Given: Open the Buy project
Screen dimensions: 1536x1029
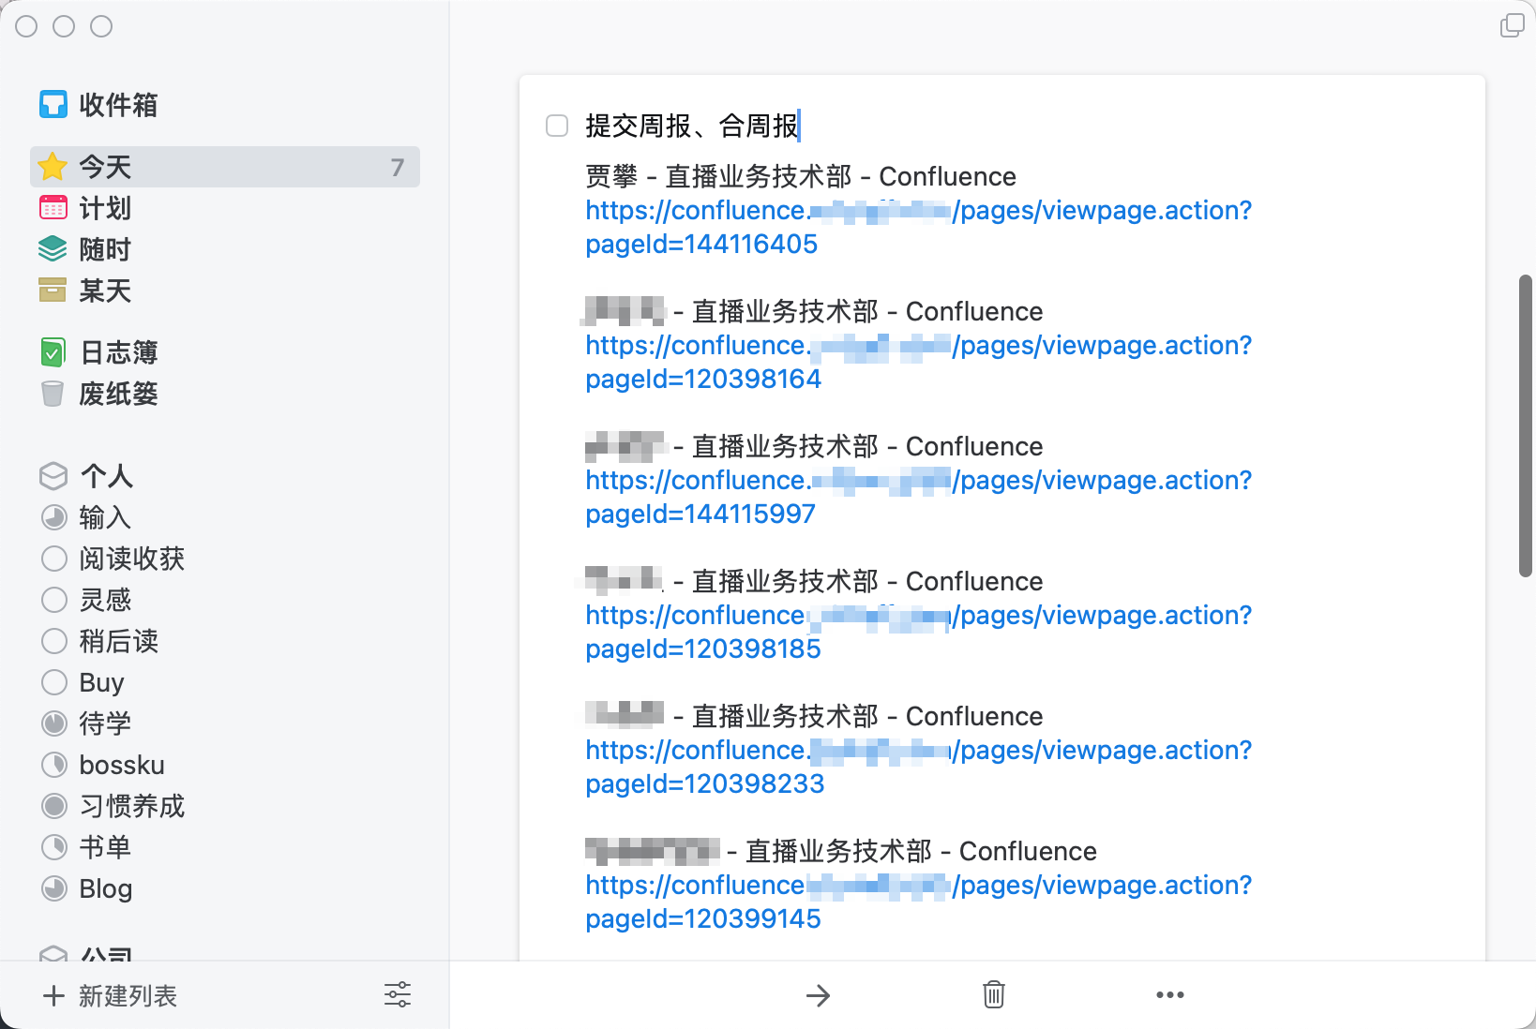Looking at the screenshot, I should point(101,682).
